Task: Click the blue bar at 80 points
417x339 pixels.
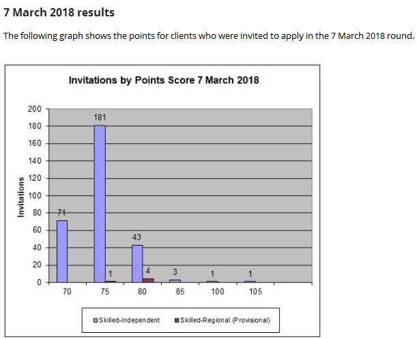Action: [137, 263]
